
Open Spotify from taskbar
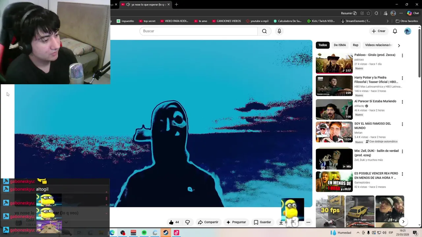coord(144,233)
